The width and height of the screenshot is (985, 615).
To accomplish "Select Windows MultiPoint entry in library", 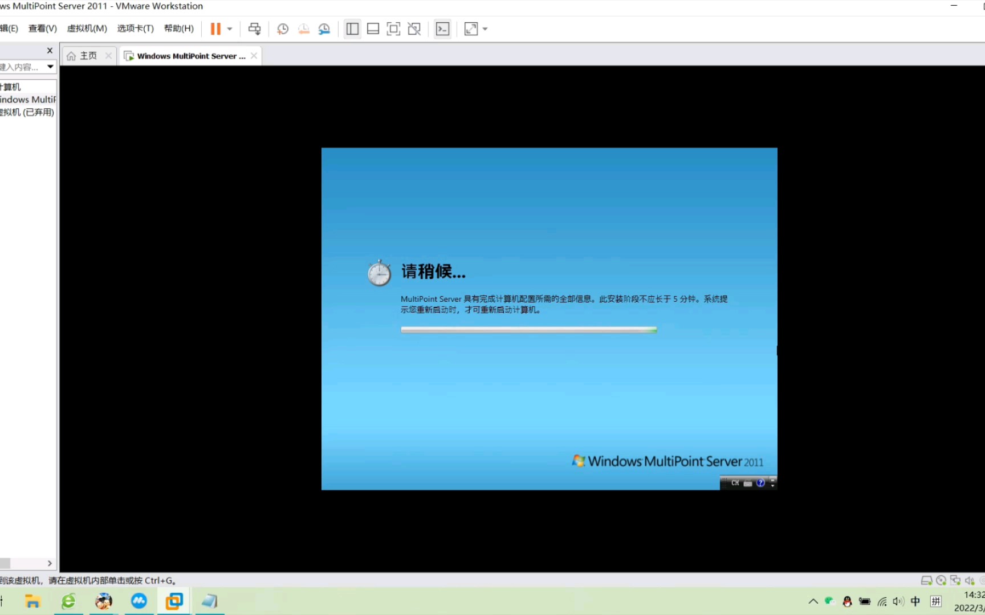I will (28, 100).
